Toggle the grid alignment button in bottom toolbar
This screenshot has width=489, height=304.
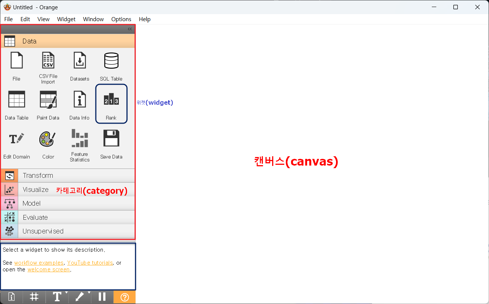click(34, 297)
